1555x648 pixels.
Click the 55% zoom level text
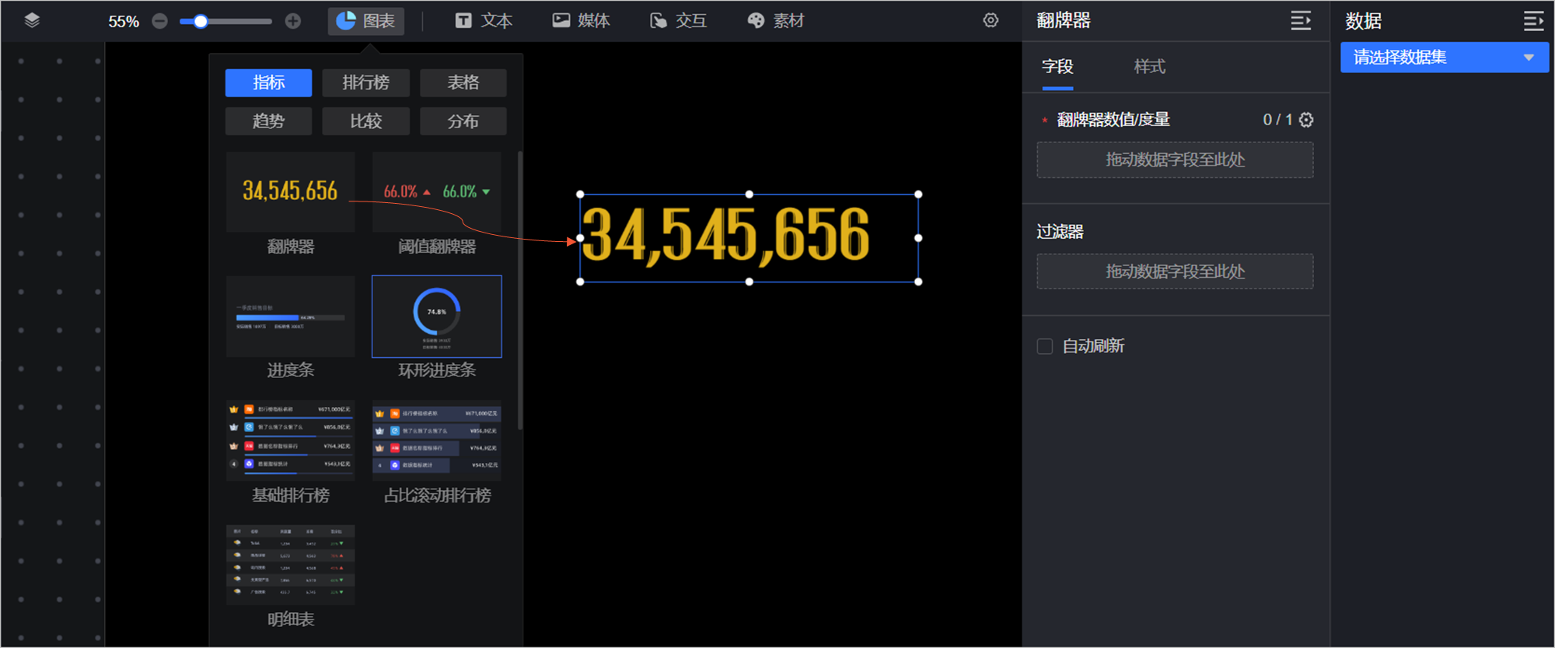point(124,21)
